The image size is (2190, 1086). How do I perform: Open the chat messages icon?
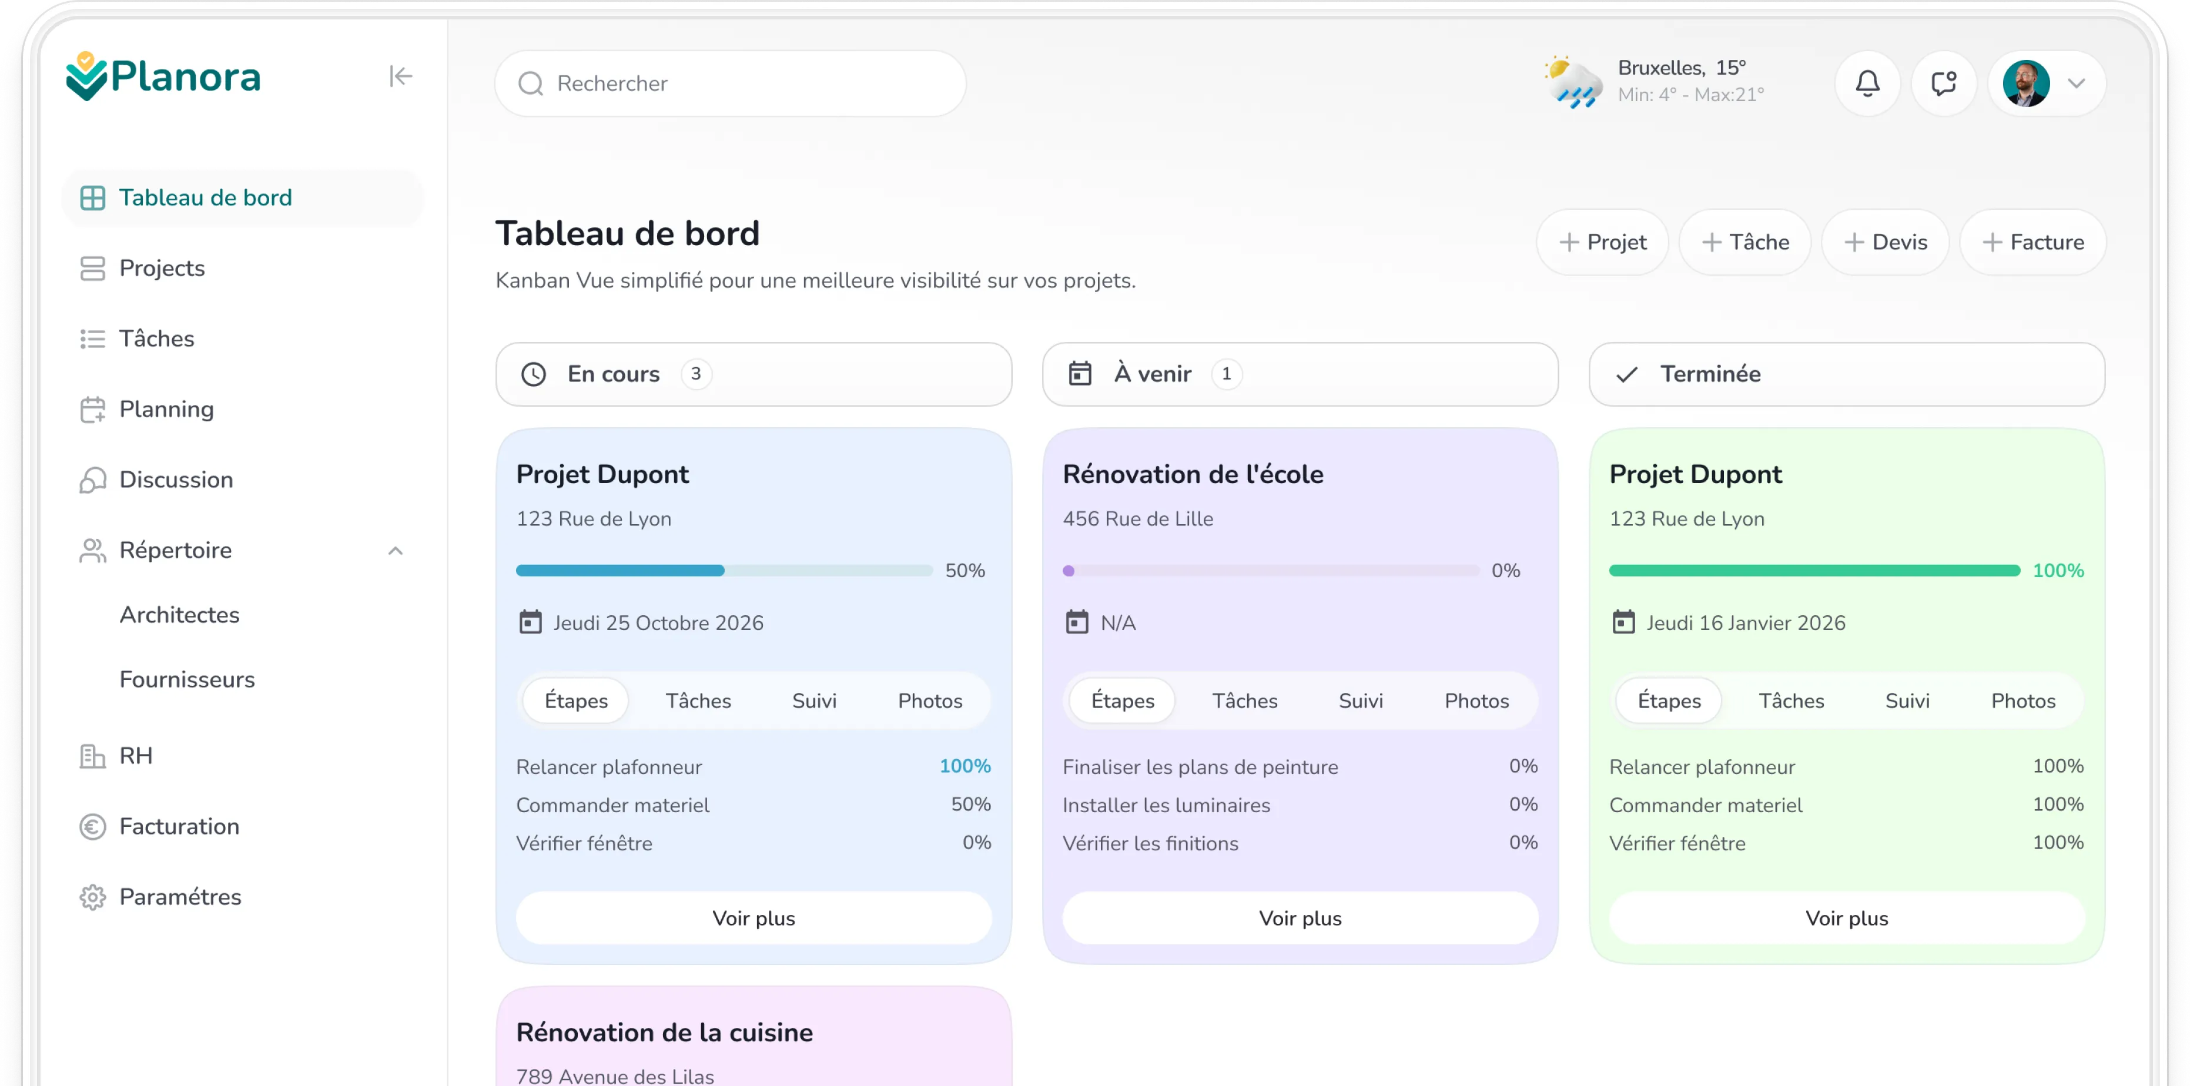click(x=1944, y=83)
